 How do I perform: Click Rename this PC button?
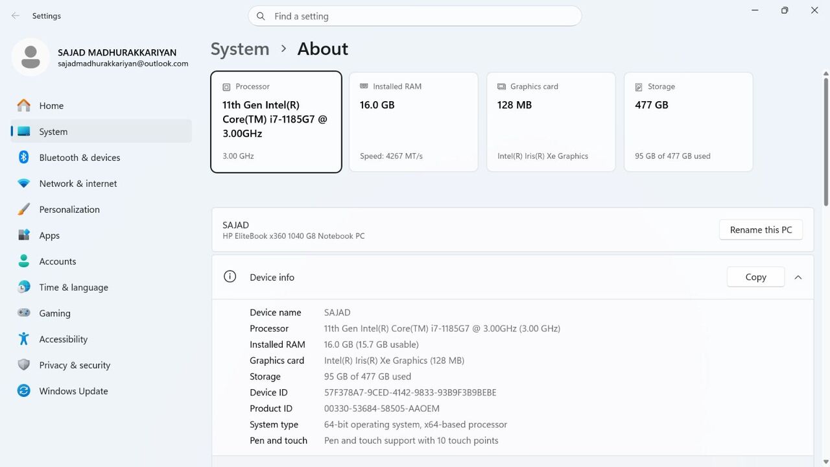coord(761,230)
